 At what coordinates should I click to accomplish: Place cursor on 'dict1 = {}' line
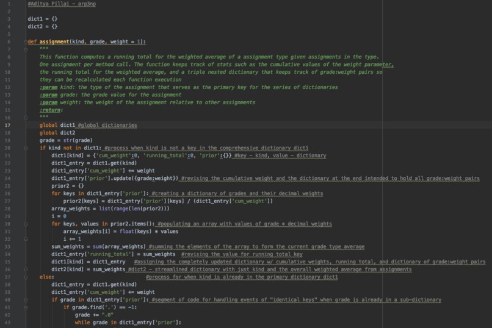pyautogui.click(x=42, y=19)
